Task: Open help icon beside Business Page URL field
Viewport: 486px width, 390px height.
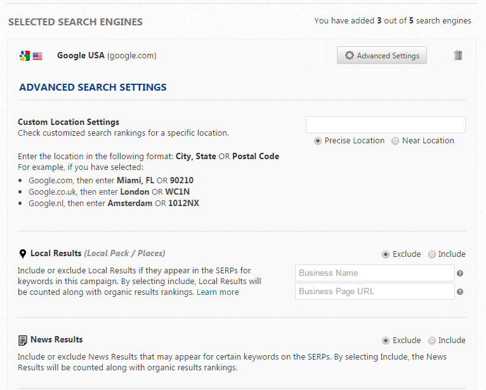Action: [x=460, y=292]
